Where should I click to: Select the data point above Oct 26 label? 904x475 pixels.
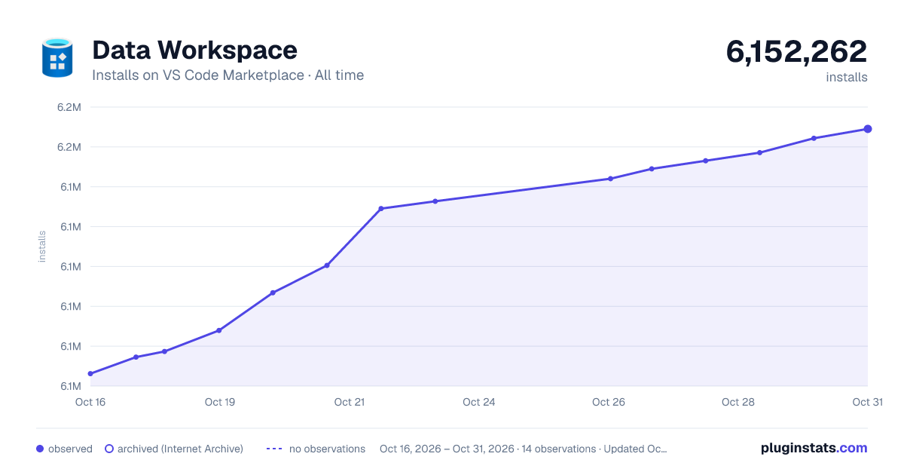click(610, 179)
